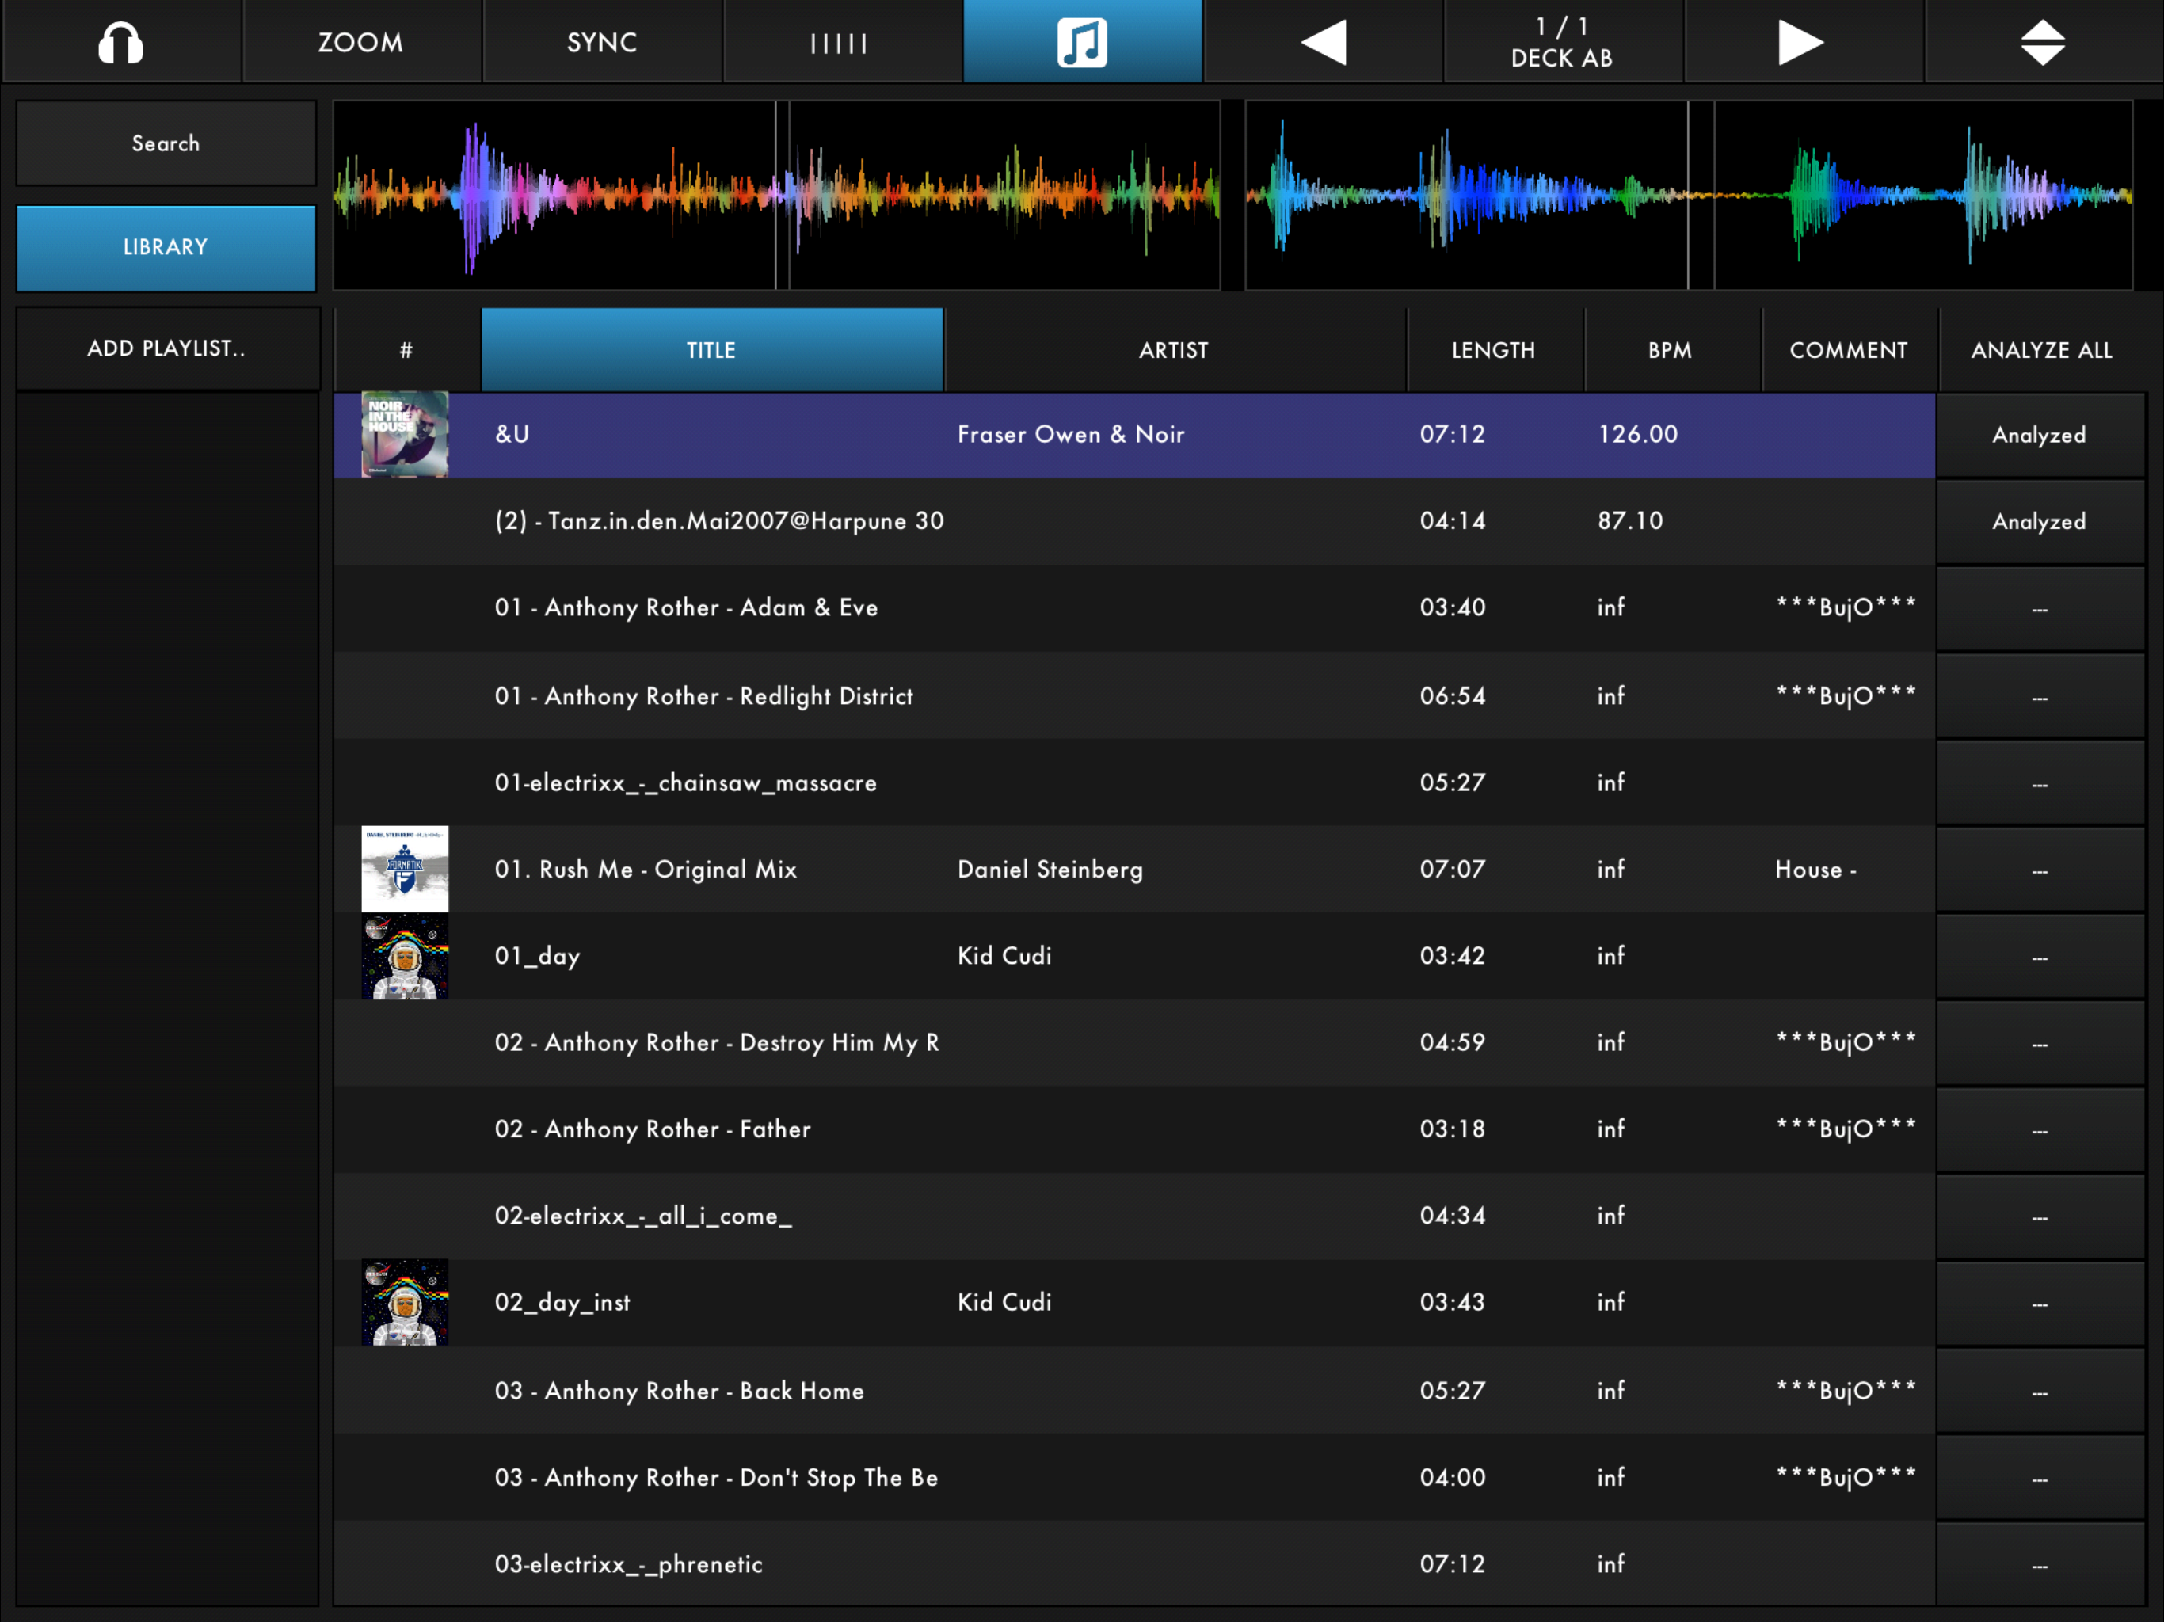The width and height of the screenshot is (2164, 1622).
Task: Click the headphones cue icon
Action: pos(120,42)
